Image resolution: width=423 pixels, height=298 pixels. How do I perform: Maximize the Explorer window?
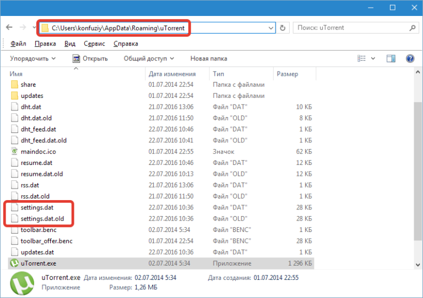point(393,8)
